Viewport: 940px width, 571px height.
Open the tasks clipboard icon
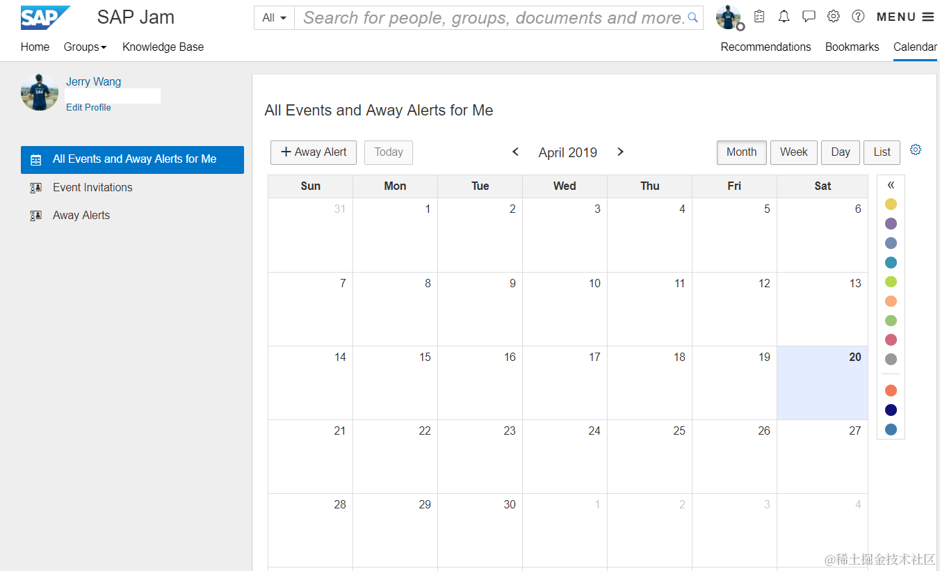[759, 17]
